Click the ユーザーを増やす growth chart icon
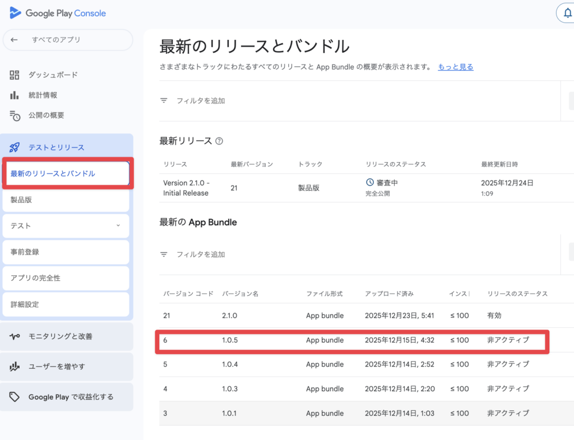This screenshot has height=440, width=574. click(x=15, y=367)
